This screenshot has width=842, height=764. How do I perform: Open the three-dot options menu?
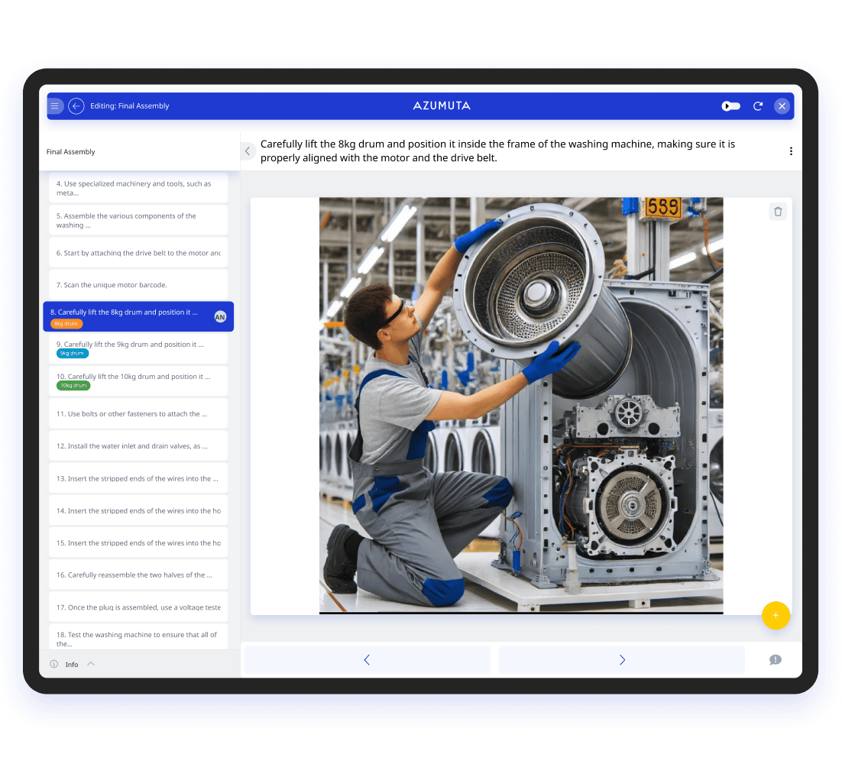pyautogui.click(x=791, y=151)
